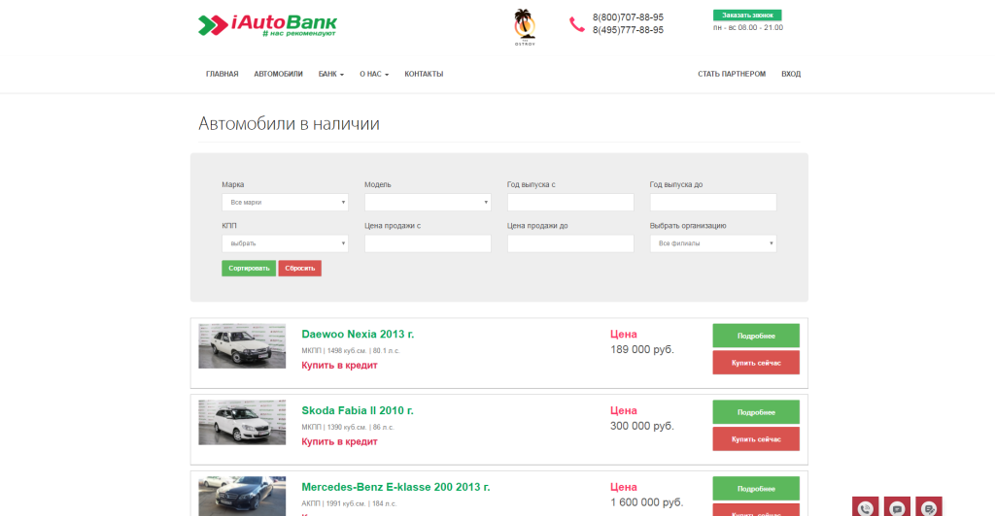Open the Daewoo Nexia car photo
995x516 pixels.
click(x=242, y=346)
